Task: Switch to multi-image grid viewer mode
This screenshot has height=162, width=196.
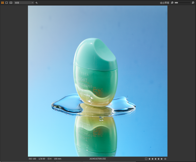Action: tap(2, 3)
